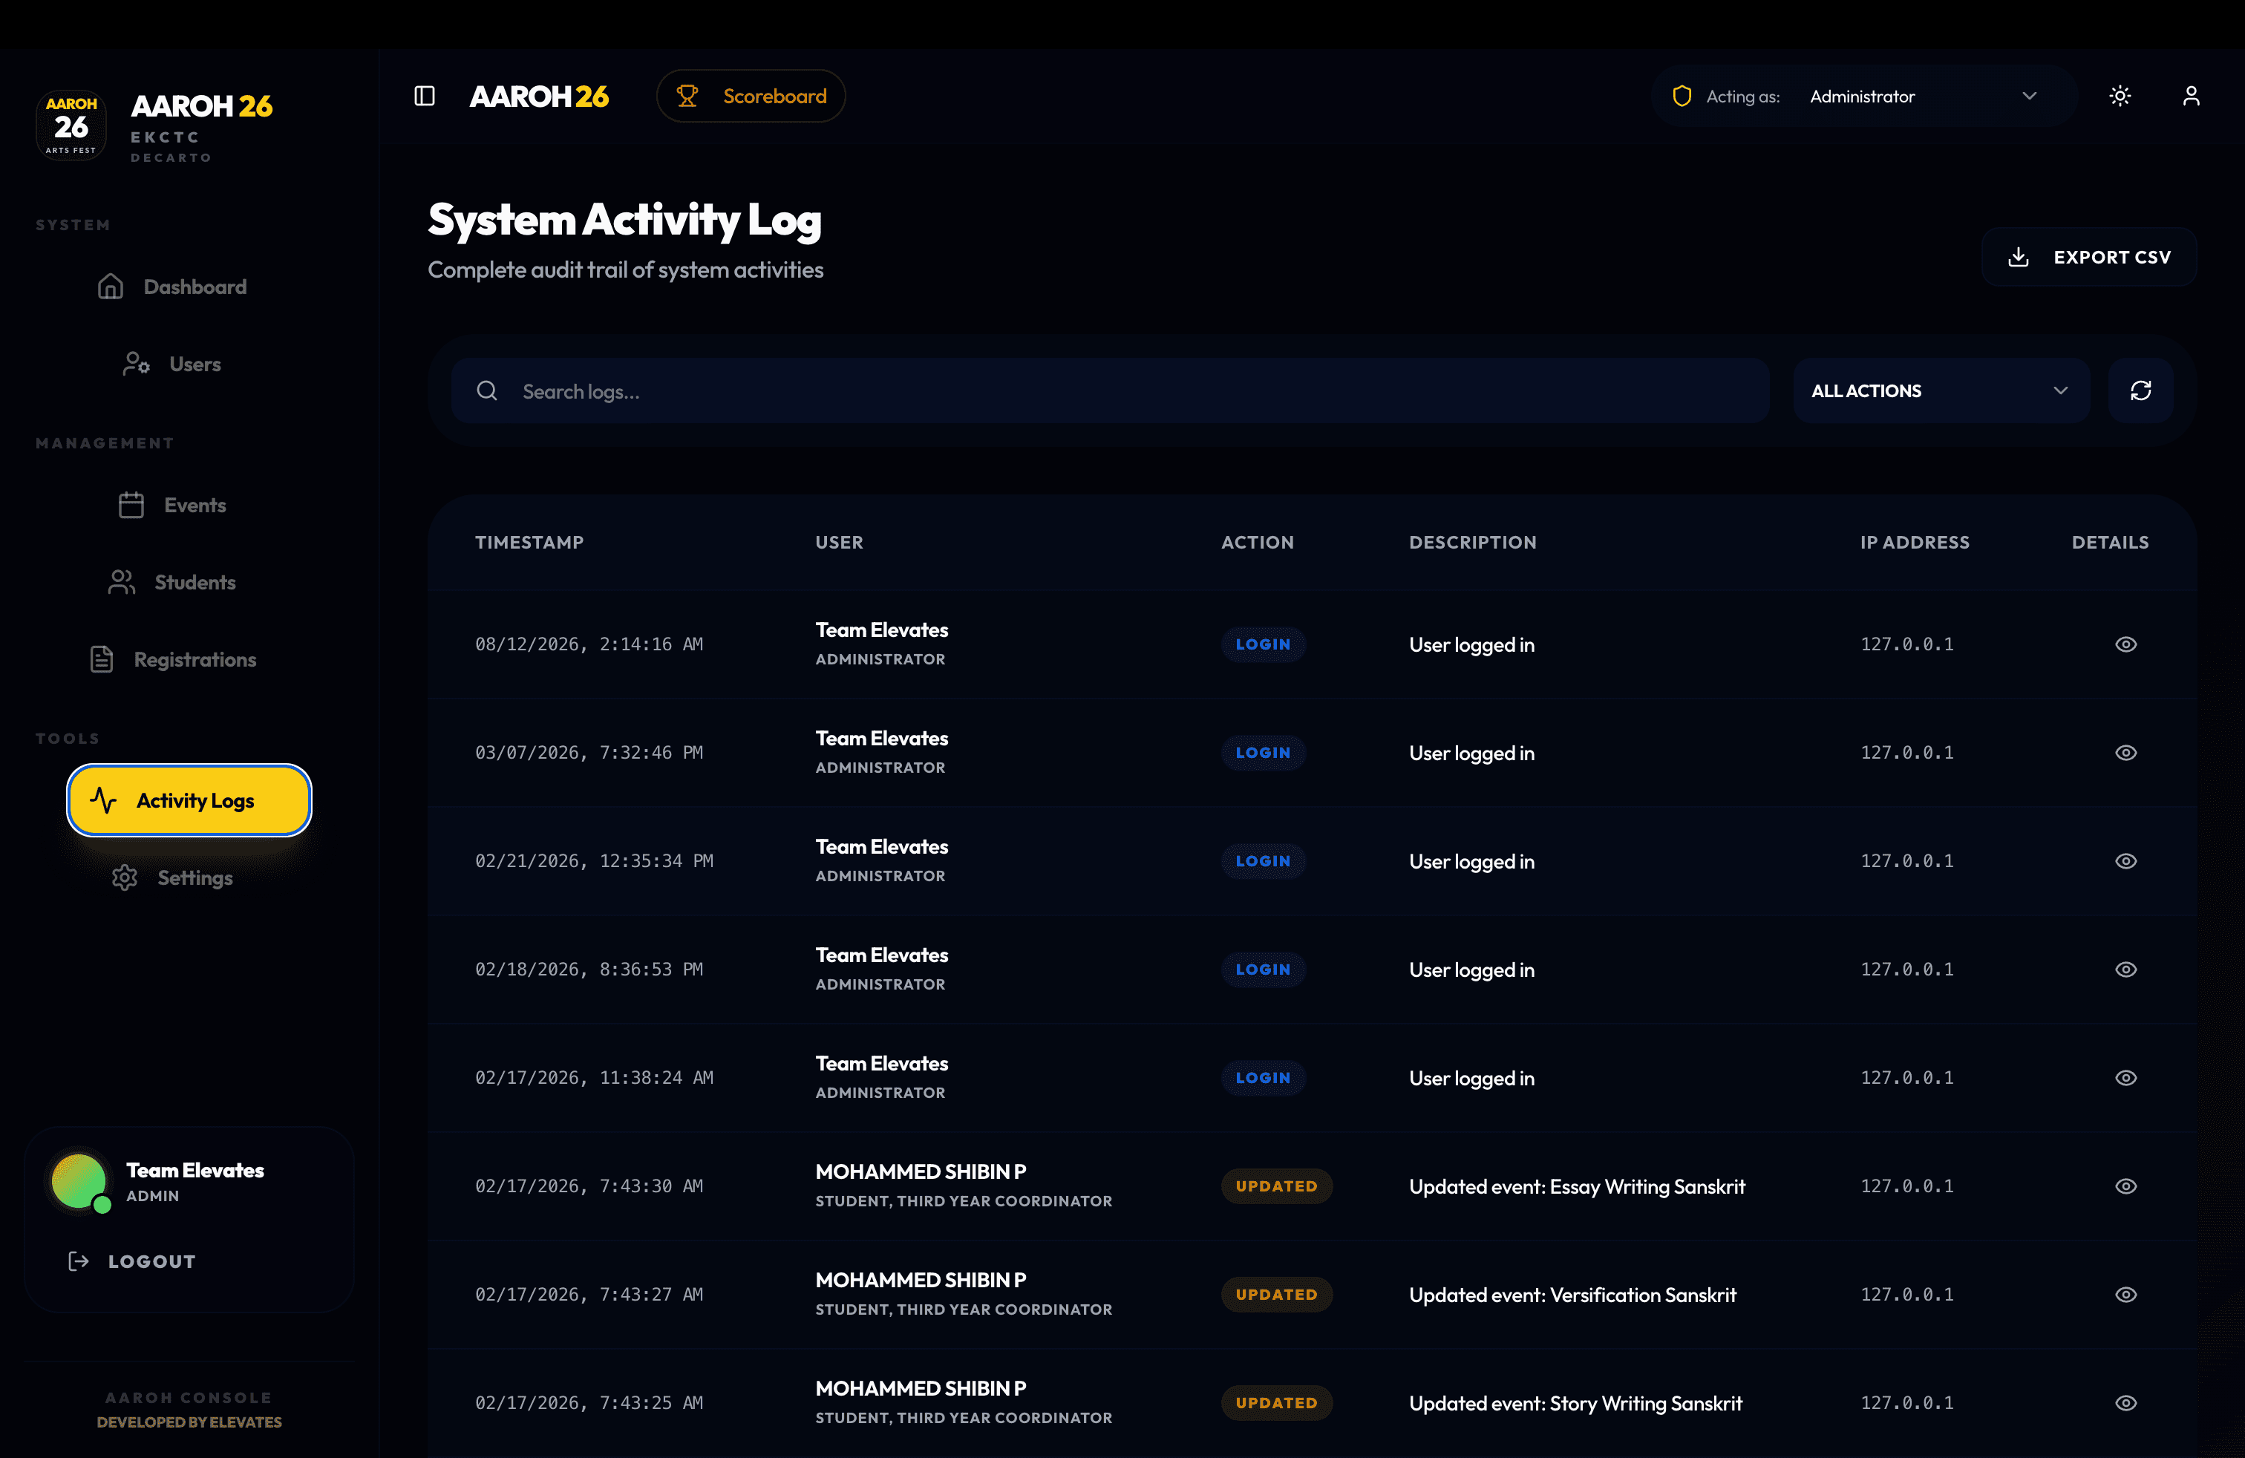
Task: View details of Story Writing Sanskrit update
Action: pos(2125,1403)
